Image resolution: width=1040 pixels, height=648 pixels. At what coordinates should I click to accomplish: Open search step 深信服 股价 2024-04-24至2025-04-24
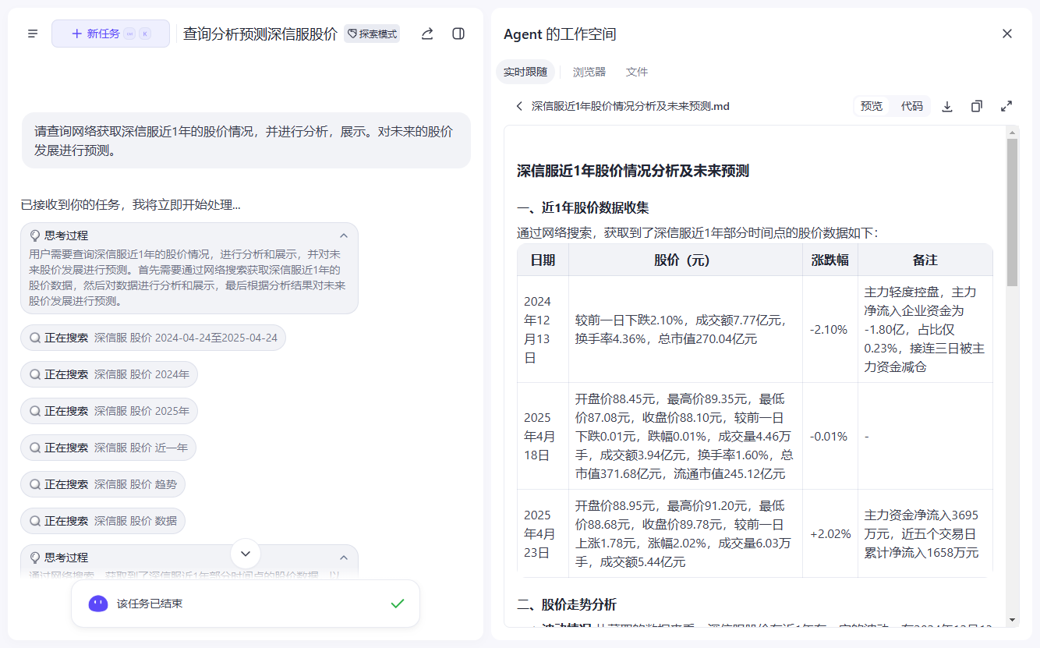tap(154, 338)
